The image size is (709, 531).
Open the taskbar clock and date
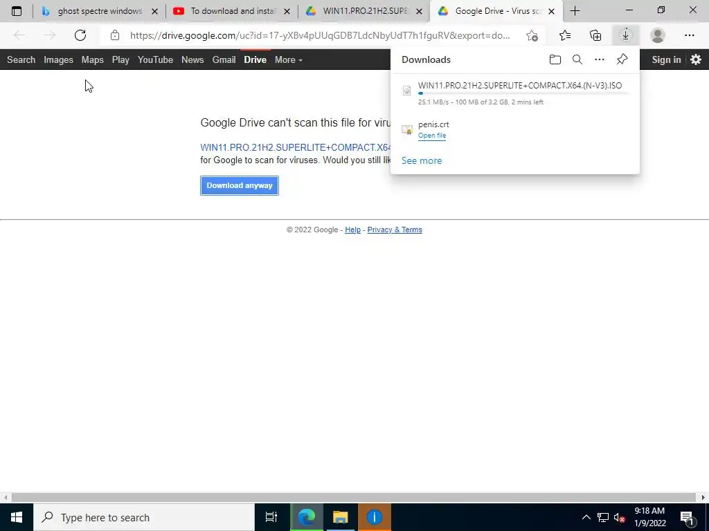point(649,517)
